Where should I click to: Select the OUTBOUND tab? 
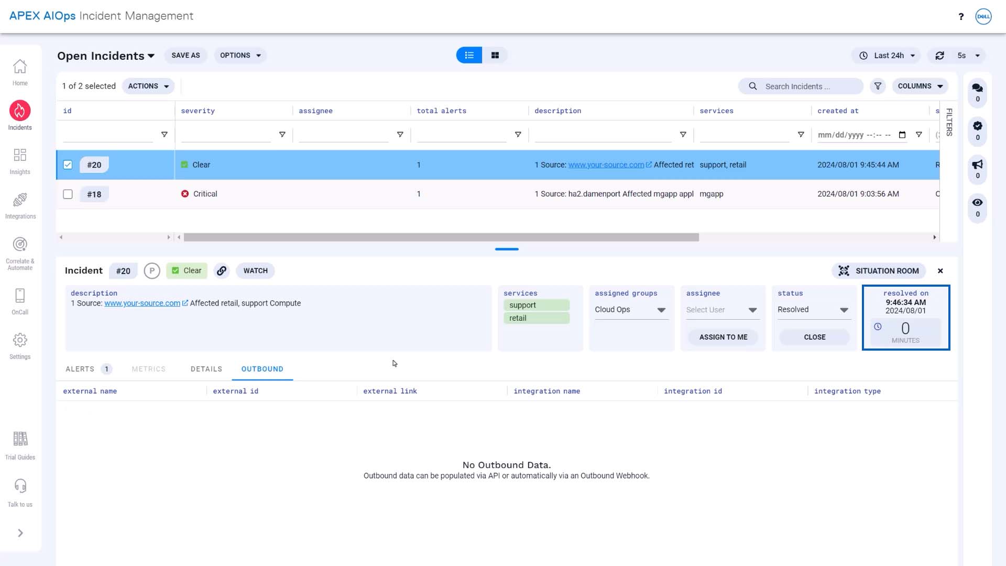(263, 369)
